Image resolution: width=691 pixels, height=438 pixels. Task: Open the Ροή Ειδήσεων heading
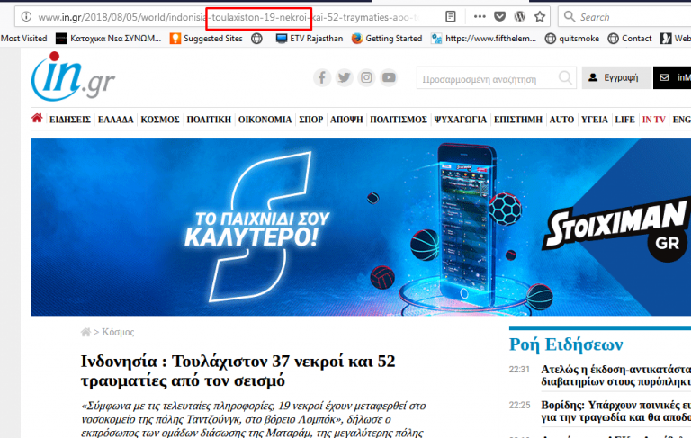(x=566, y=344)
